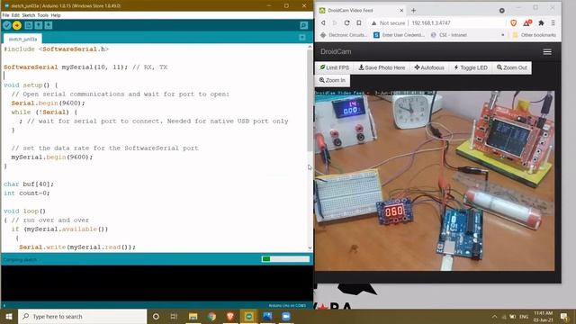Click the 'Arduino Uno on COM3' status text

287,305
